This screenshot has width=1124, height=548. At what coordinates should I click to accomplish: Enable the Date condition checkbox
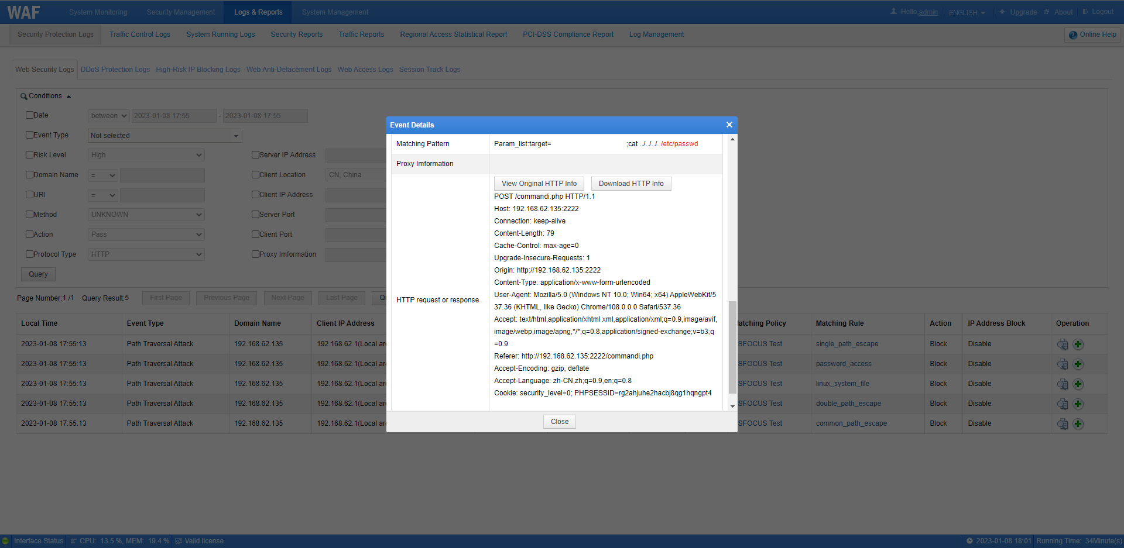[x=29, y=115]
